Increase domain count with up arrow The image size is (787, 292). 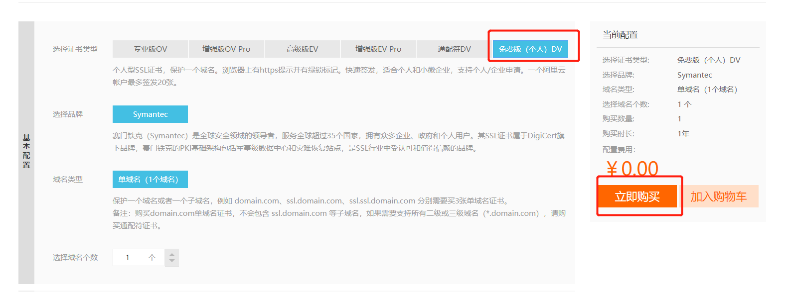point(172,254)
